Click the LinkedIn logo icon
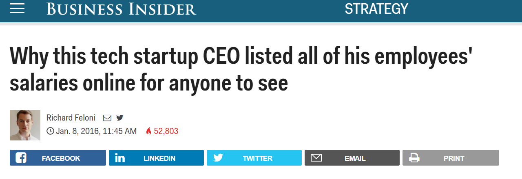 pos(120,158)
